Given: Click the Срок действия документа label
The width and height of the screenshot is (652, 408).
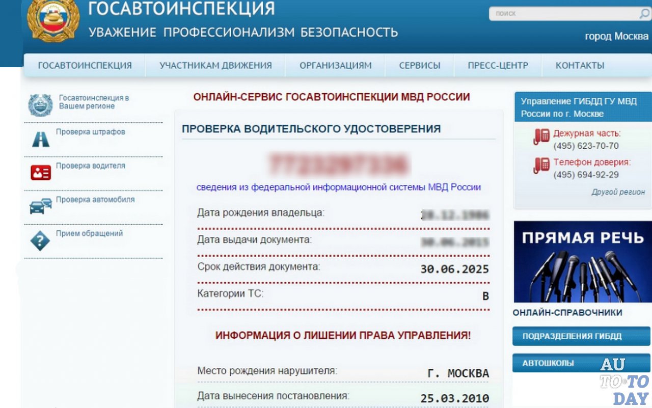Looking at the screenshot, I should click(x=259, y=266).
